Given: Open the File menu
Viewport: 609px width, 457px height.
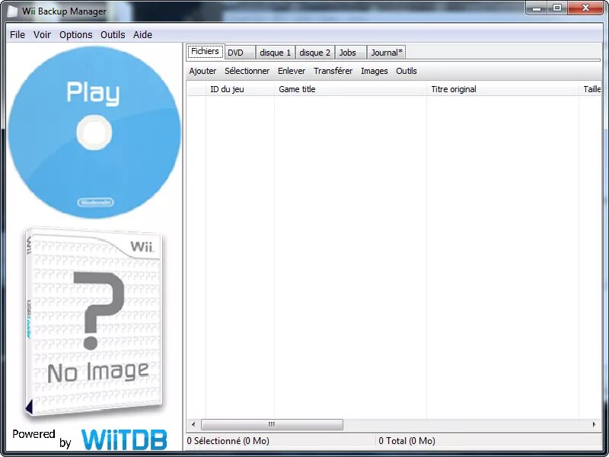Looking at the screenshot, I should (x=18, y=34).
